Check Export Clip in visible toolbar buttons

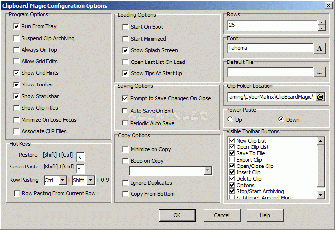pyautogui.click(x=232, y=160)
